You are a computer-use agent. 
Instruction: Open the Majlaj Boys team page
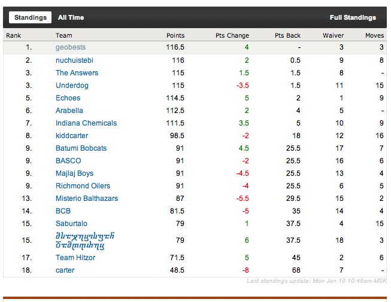click(x=74, y=173)
